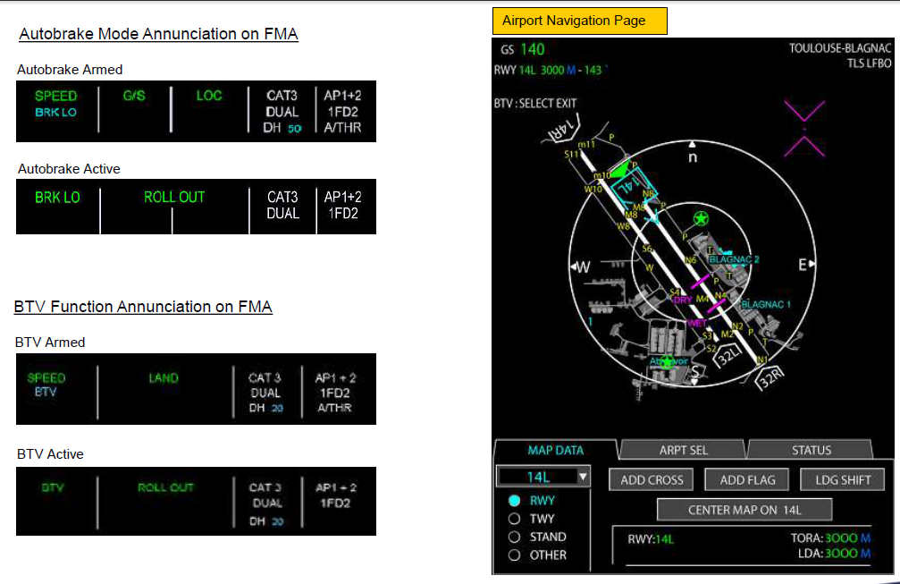Image resolution: width=900 pixels, height=584 pixels.
Task: Click LOC in the Autobrake Armed FMA
Action: 209,96
